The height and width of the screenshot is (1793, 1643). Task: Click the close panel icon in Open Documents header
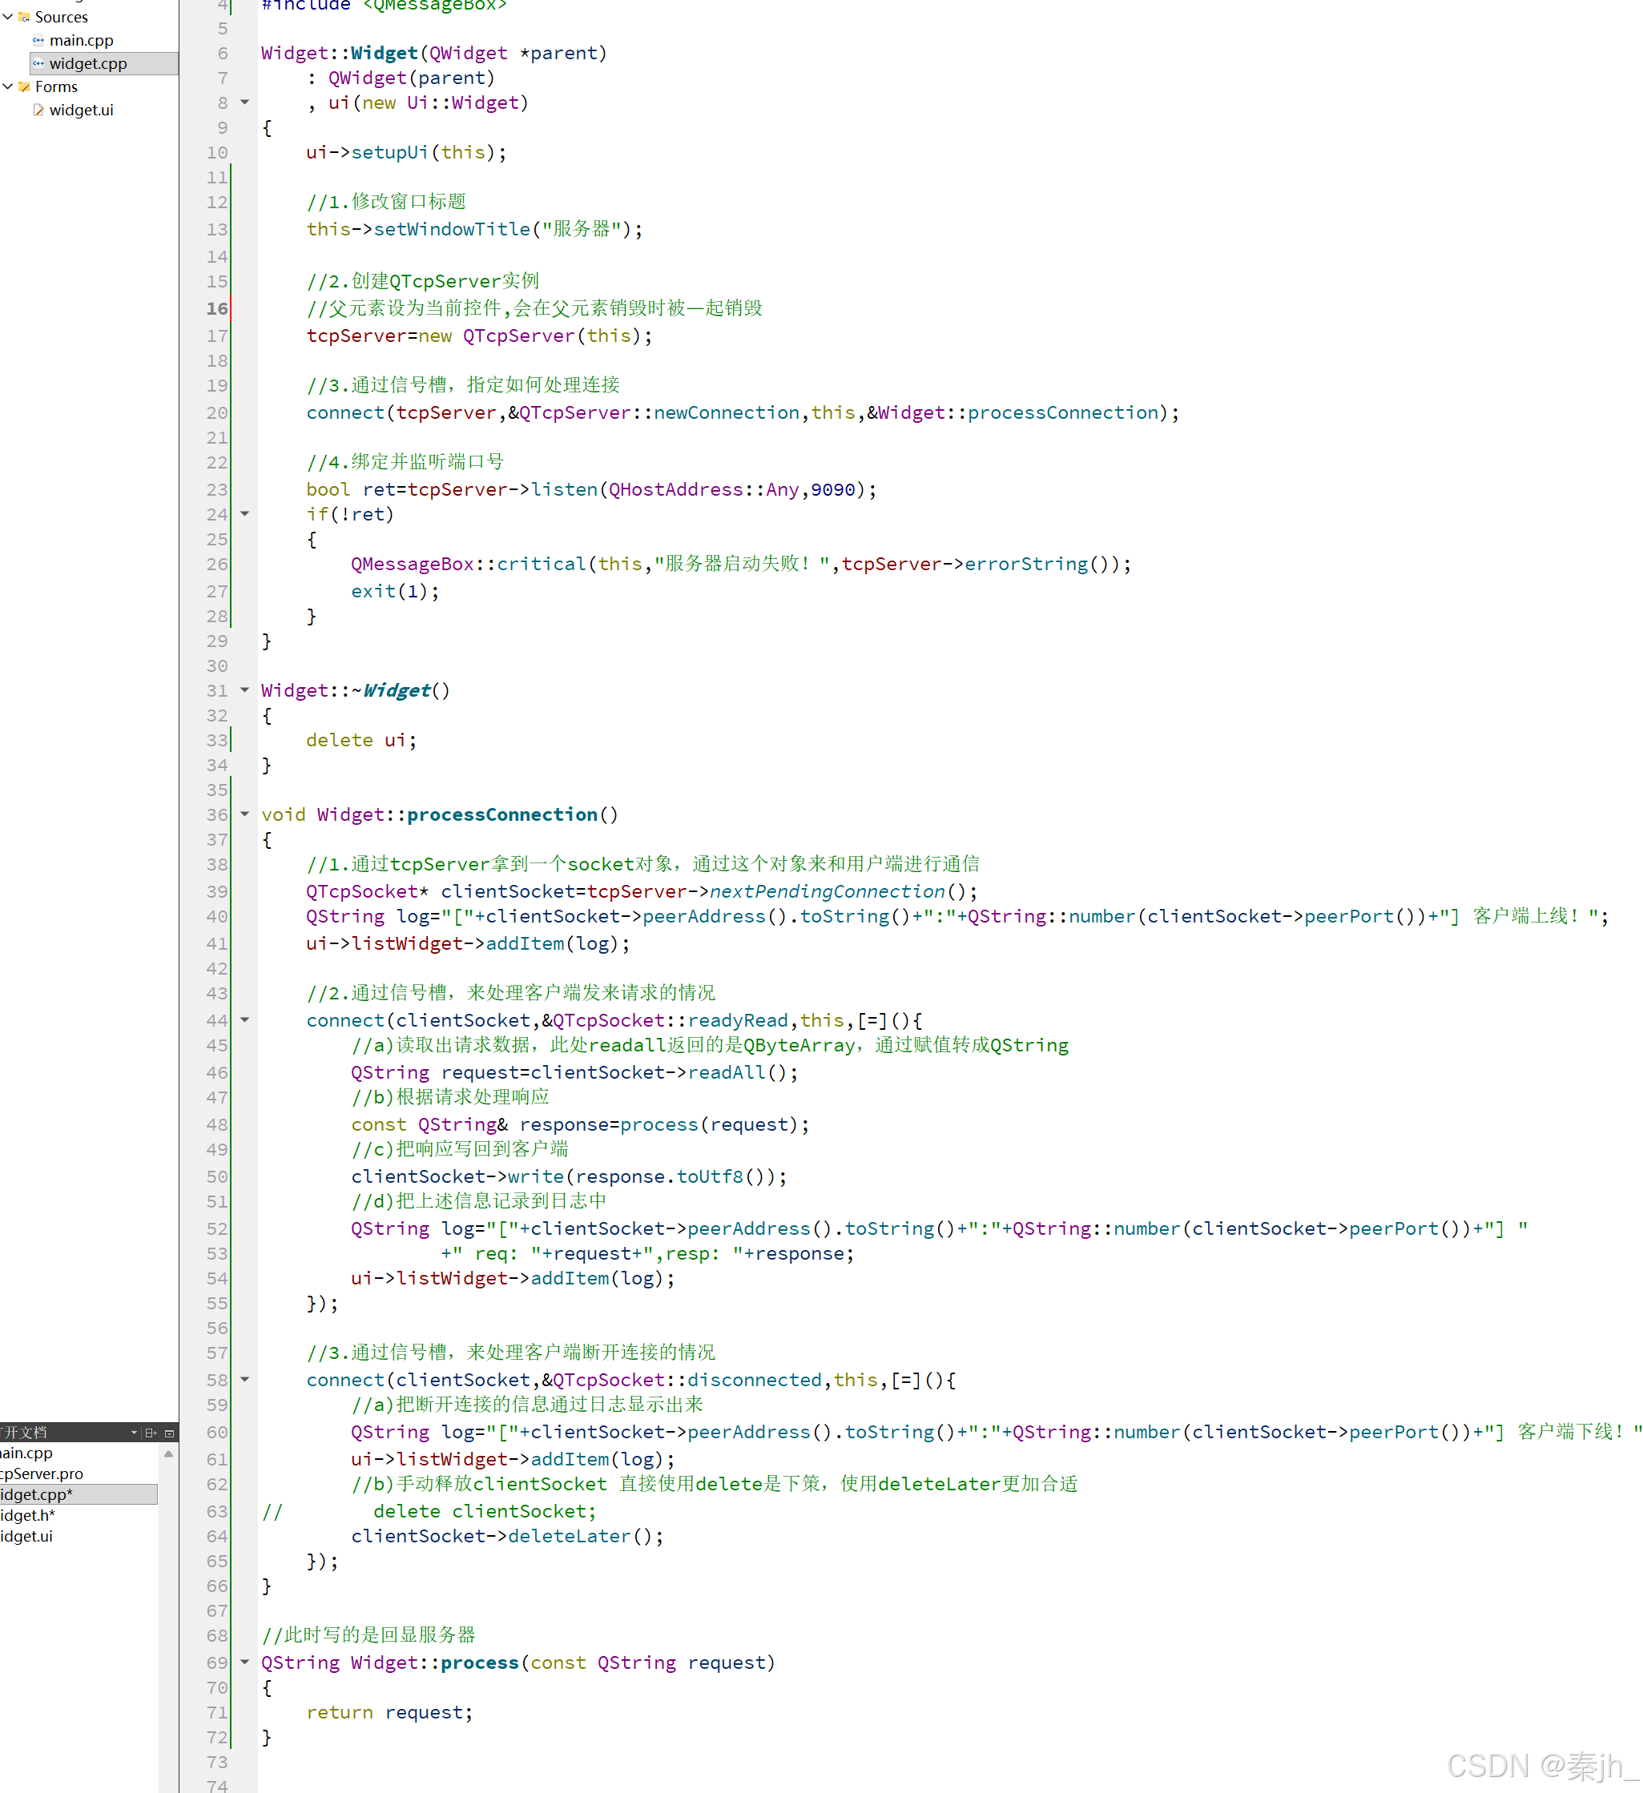169,1433
